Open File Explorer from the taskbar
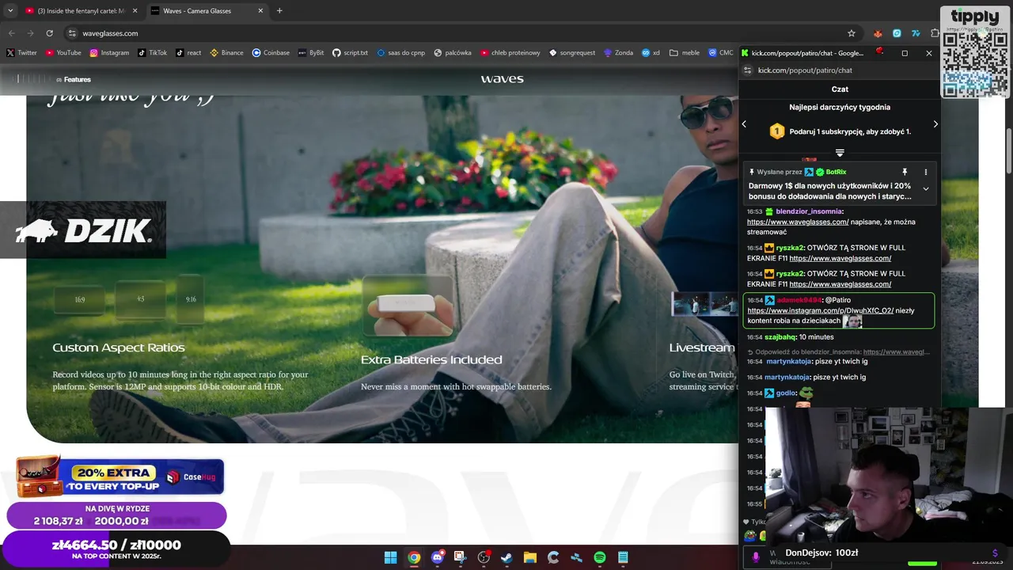 click(x=529, y=557)
